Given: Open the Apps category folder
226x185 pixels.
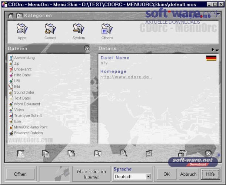Looking at the screenshot, I should tap(22, 31).
